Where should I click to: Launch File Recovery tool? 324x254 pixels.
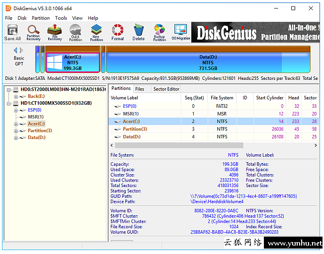(x=55, y=32)
